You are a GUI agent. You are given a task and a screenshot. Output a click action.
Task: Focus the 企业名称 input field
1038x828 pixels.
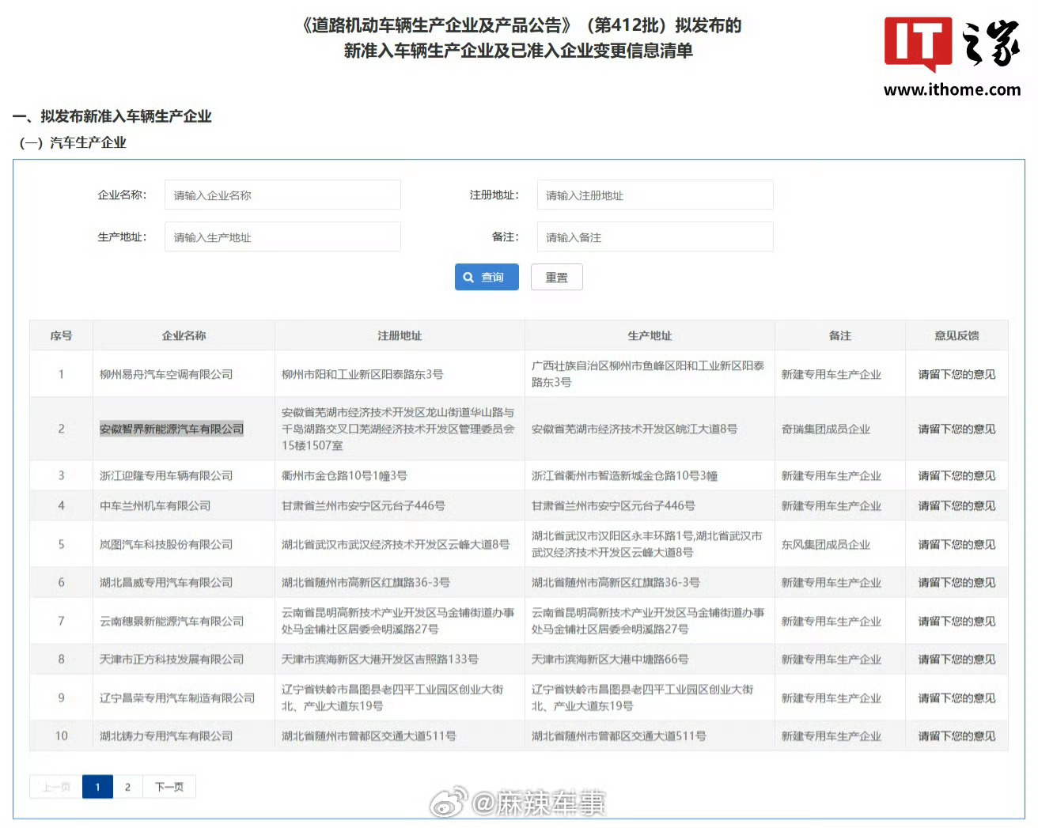click(x=282, y=195)
